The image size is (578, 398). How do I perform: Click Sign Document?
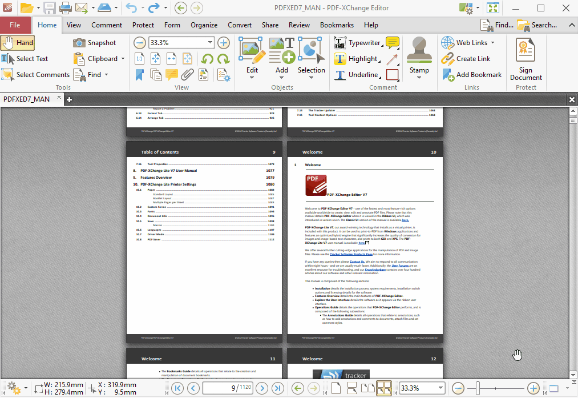coord(526,59)
